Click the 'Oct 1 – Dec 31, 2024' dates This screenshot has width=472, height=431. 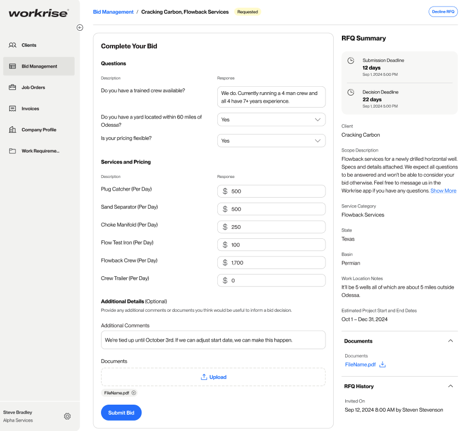point(364,319)
